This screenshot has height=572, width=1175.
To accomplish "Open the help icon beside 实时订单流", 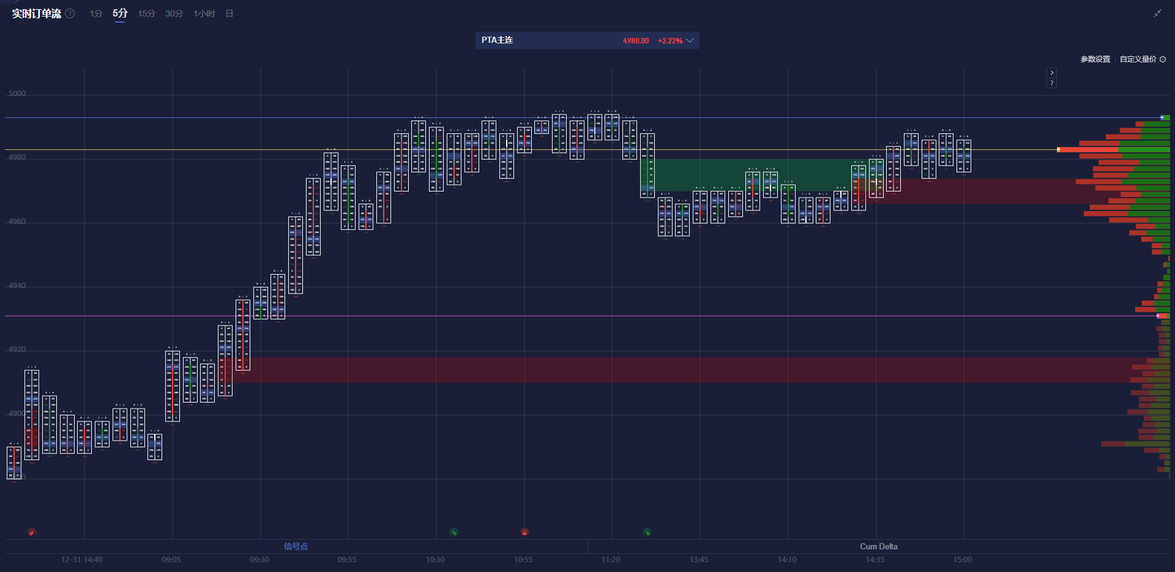I will 70,13.
